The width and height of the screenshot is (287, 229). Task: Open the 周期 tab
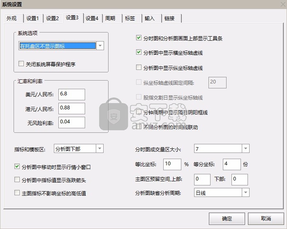[x=112, y=19]
